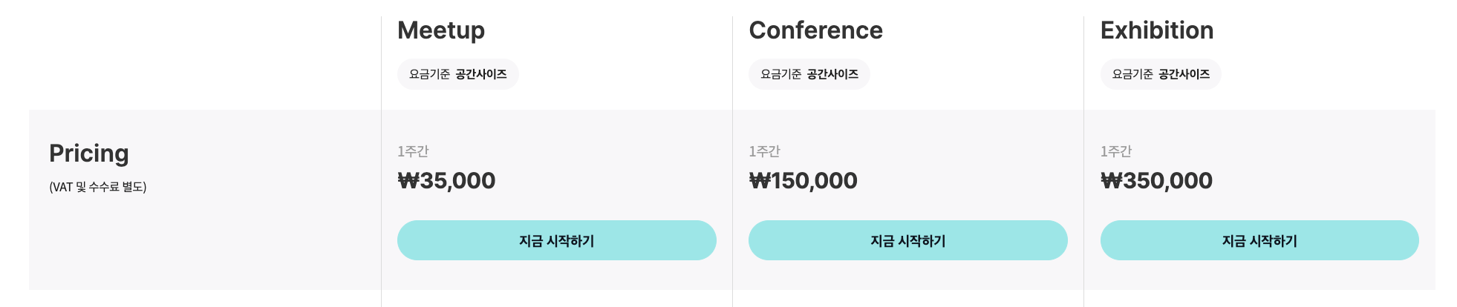Click the 공간사이즈 value under Meetup
The height and width of the screenshot is (307, 1457).
tap(481, 74)
